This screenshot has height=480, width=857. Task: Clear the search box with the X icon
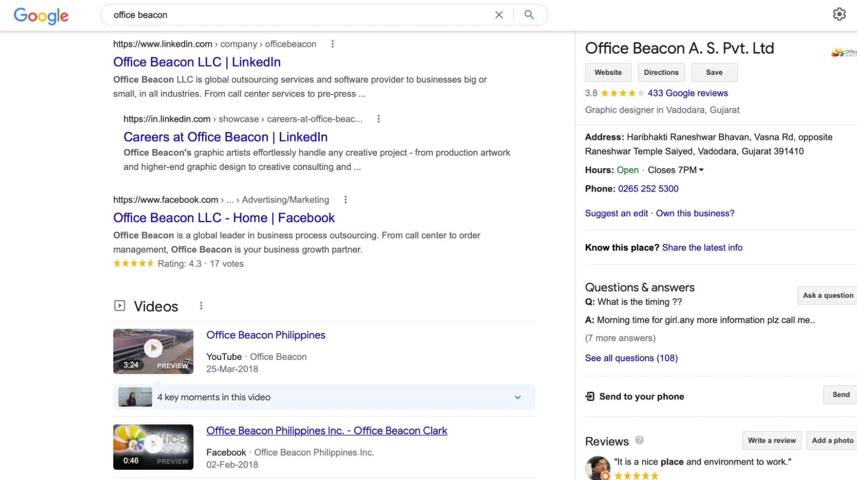click(499, 15)
